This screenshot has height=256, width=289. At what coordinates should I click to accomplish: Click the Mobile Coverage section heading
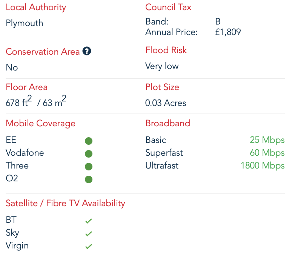(x=40, y=124)
